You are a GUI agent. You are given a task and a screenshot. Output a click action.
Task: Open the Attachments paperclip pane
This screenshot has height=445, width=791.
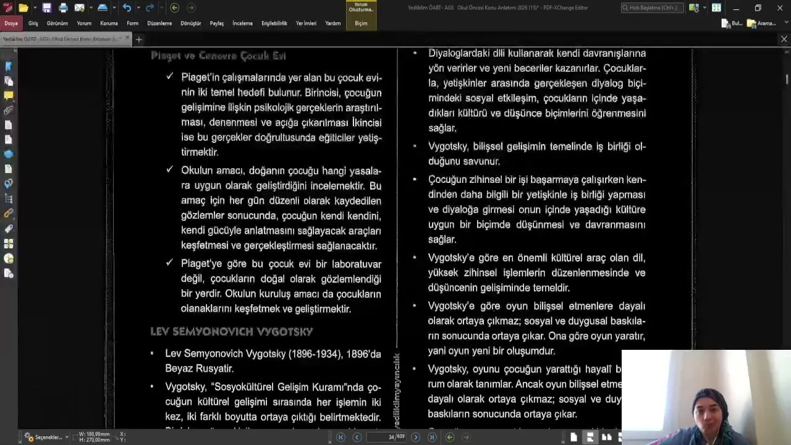[x=9, y=110]
